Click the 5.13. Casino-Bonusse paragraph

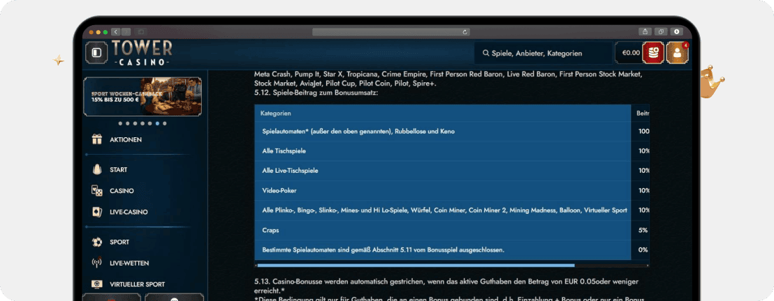pos(447,286)
